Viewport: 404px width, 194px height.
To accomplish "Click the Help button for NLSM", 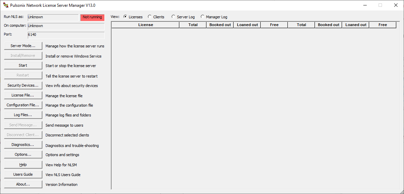I will point(23,165).
